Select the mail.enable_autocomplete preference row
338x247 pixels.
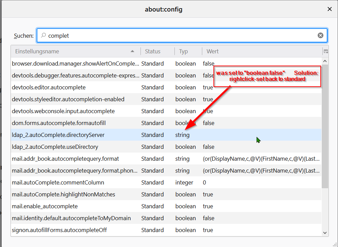[x=45, y=206]
